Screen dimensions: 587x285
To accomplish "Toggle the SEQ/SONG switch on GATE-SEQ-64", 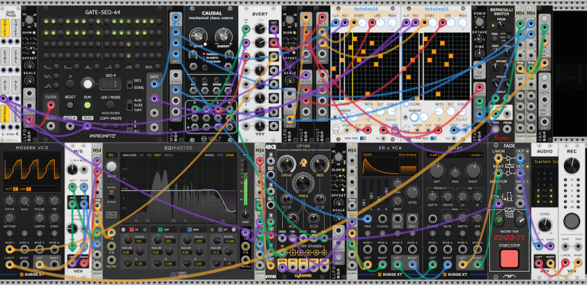I will click(129, 84).
